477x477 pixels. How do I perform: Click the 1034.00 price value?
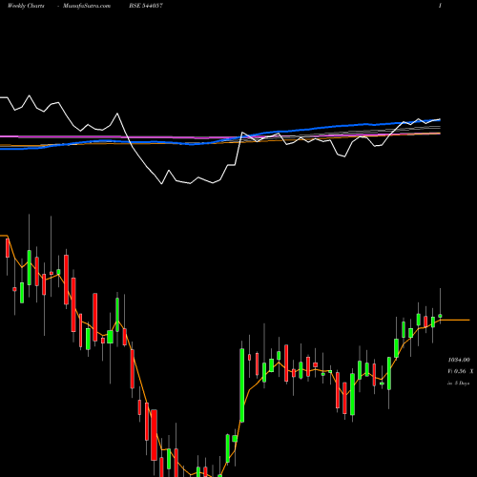(459, 360)
